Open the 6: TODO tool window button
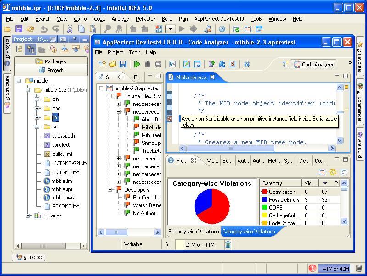The height and width of the screenshot is (276, 367). click(x=29, y=258)
